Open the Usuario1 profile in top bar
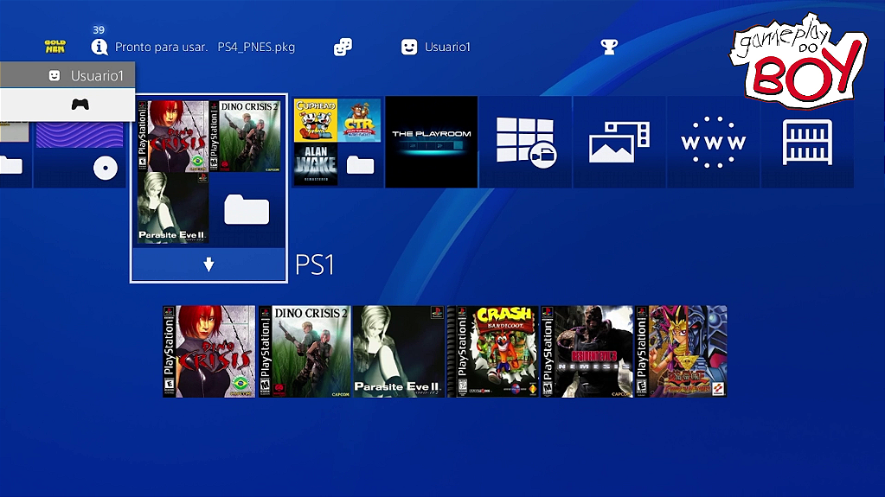Viewport: 885px width, 497px height. coord(436,47)
